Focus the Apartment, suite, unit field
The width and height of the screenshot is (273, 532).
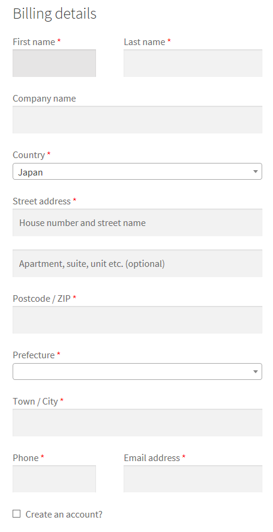pyautogui.click(x=137, y=263)
